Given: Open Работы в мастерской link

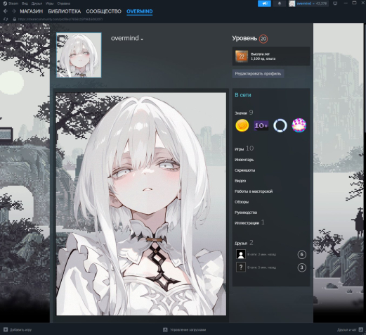Looking at the screenshot, I should (254, 191).
